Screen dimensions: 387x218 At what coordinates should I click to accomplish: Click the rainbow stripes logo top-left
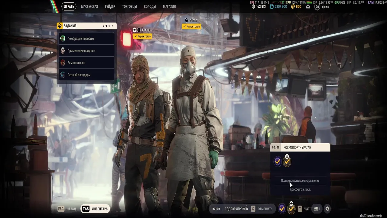click(x=55, y=6)
